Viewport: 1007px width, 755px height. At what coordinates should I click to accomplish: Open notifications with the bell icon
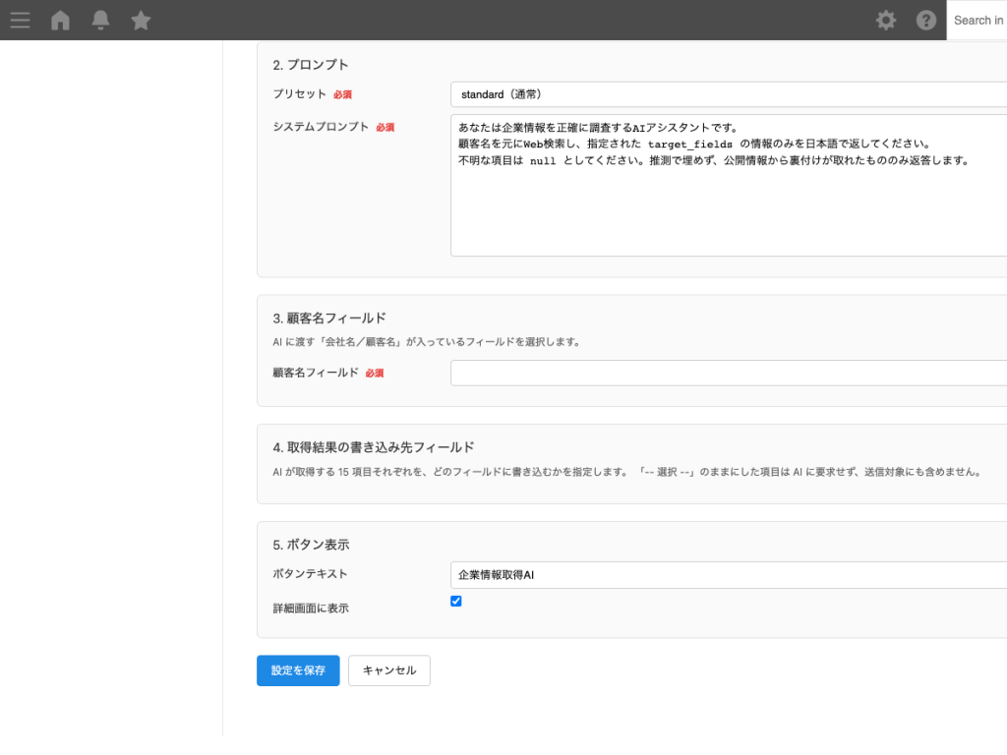100,20
